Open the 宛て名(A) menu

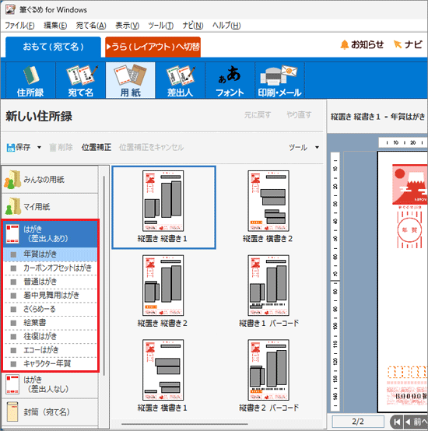(91, 26)
